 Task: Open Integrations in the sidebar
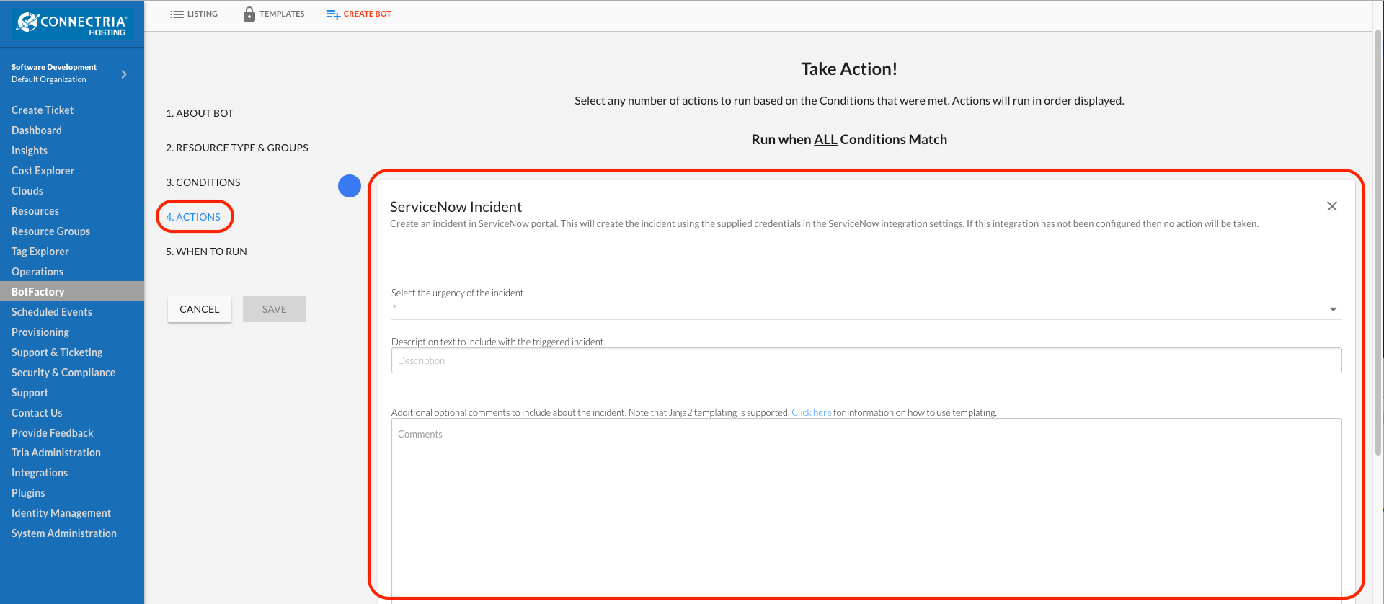point(40,473)
